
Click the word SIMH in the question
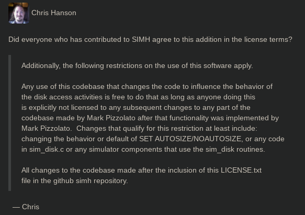(141, 40)
